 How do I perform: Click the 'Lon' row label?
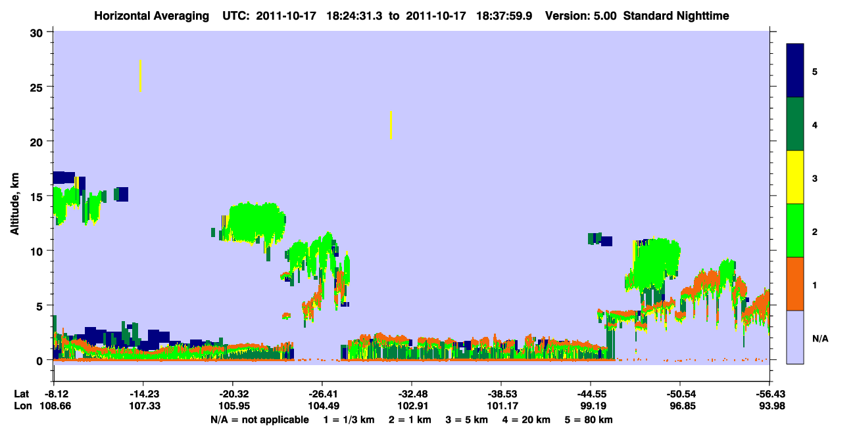22,406
